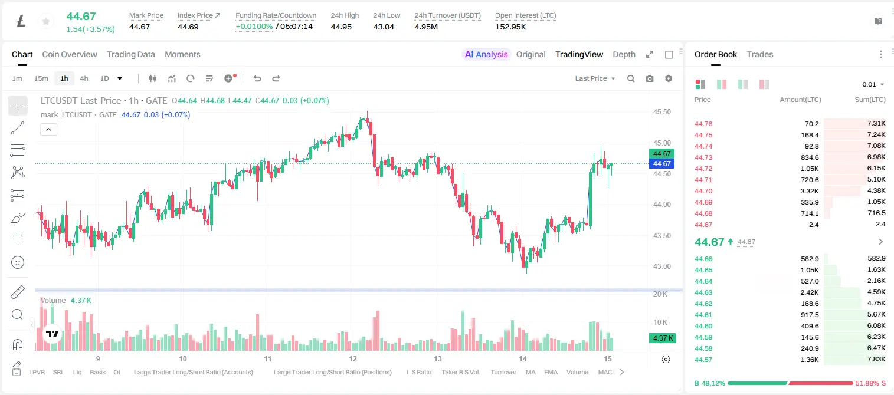Take a chart snapshot with camera icon

[650, 78]
